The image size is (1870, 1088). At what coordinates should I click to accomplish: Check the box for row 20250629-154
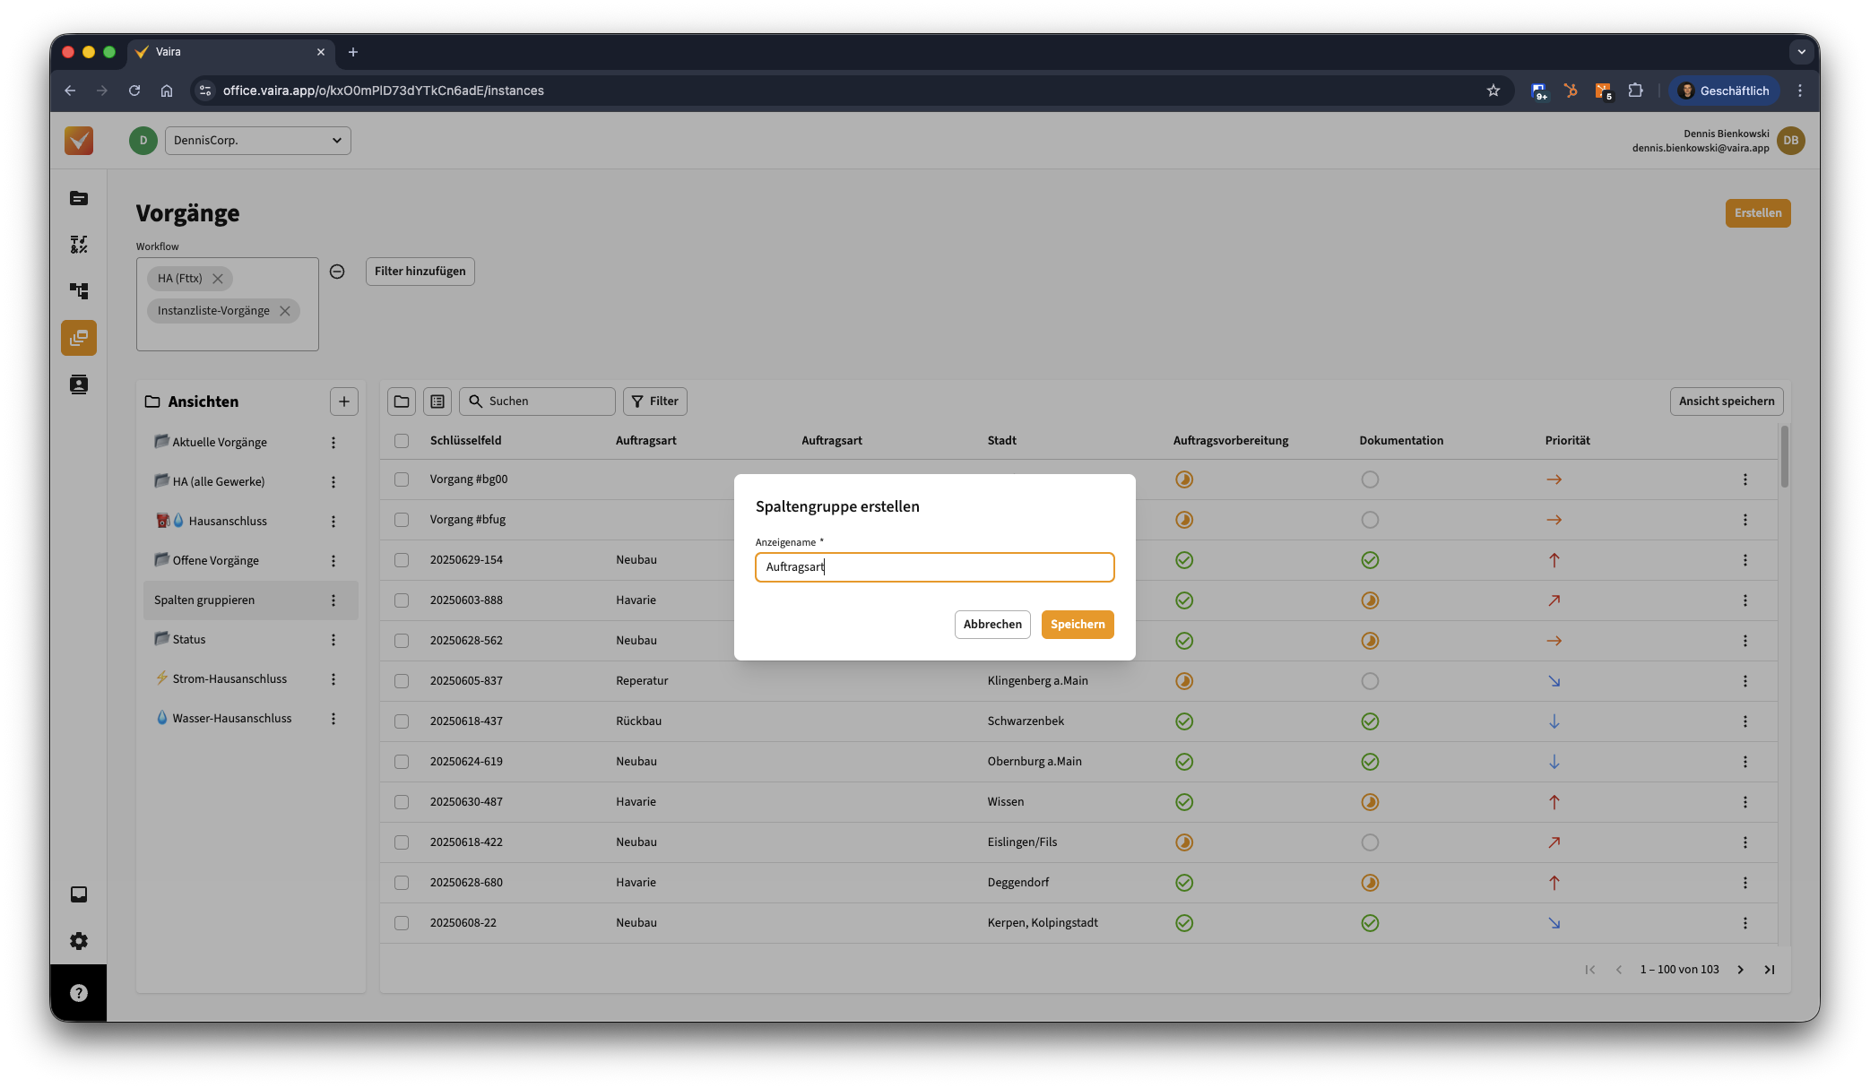pos(402,560)
